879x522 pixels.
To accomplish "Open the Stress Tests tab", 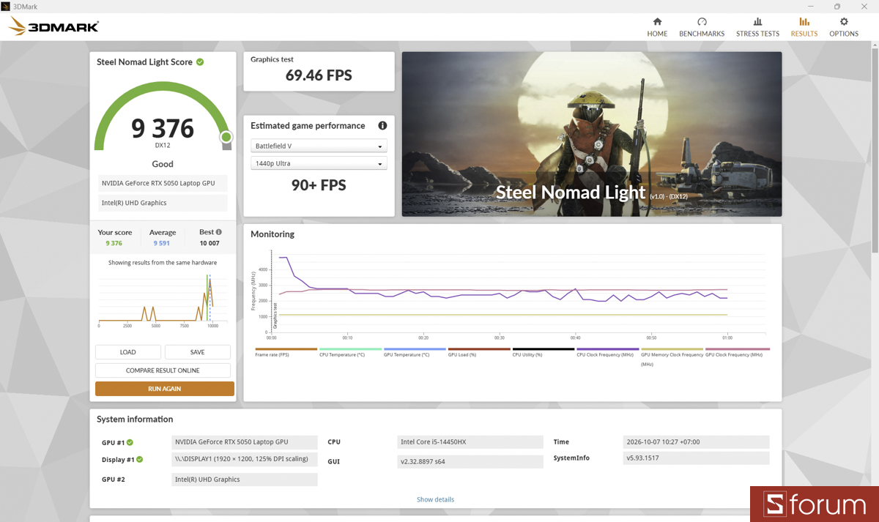I will 757,27.
